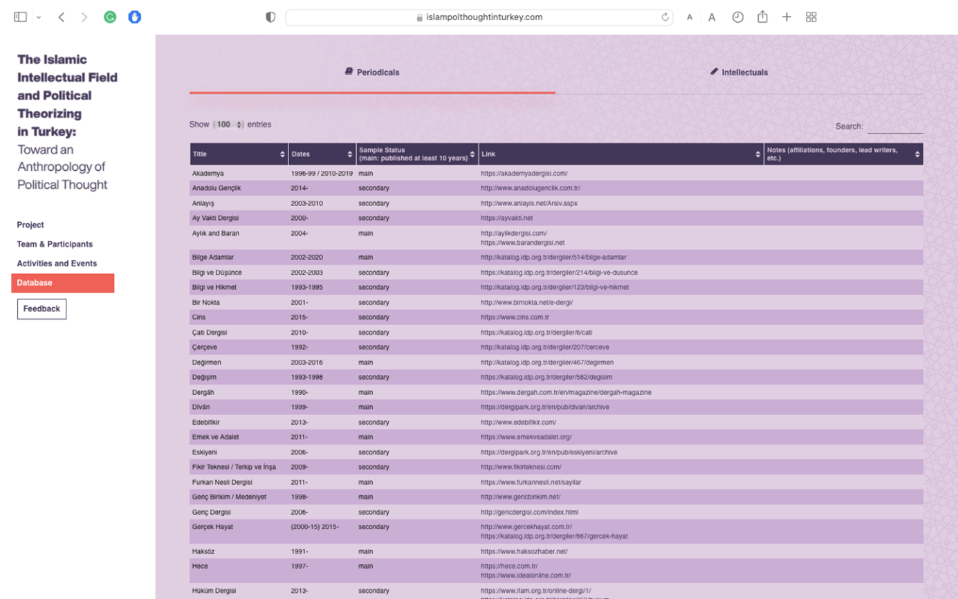Open the history clock icon

click(x=738, y=17)
